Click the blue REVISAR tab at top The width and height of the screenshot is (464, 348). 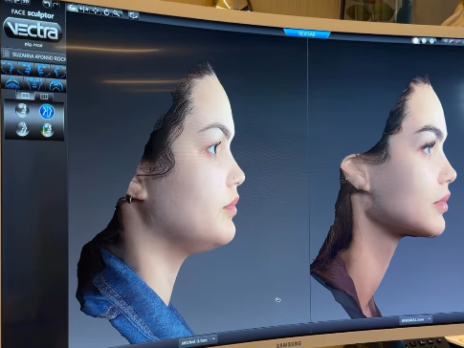(307, 34)
